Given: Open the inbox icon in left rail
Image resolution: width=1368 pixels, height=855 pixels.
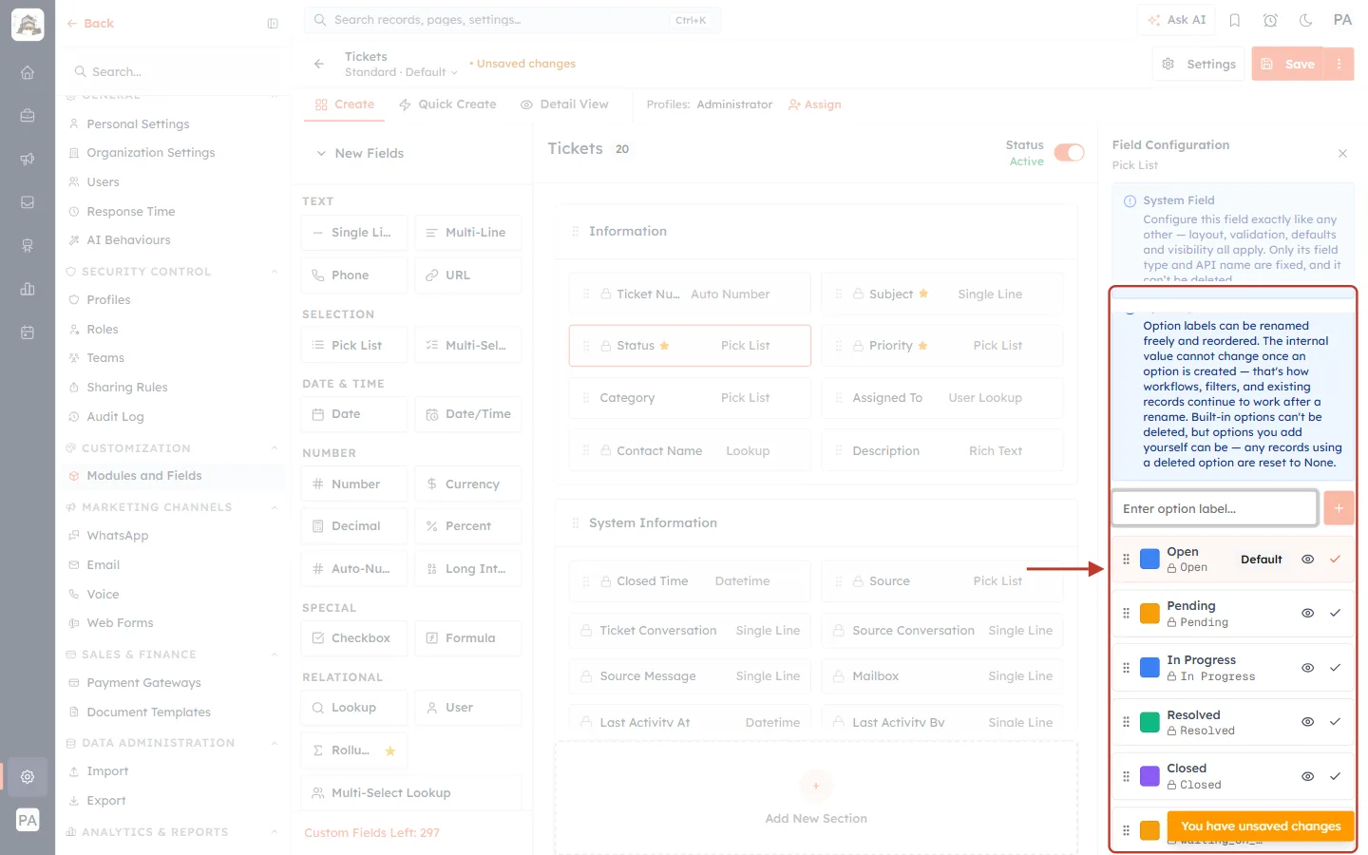Looking at the screenshot, I should click(28, 202).
